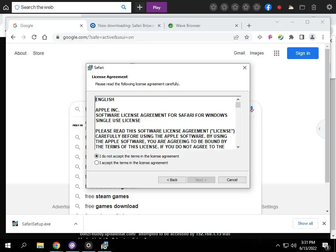The width and height of the screenshot is (336, 252).
Task: Click the red ladybug icon
Action: pyautogui.click(x=279, y=8)
